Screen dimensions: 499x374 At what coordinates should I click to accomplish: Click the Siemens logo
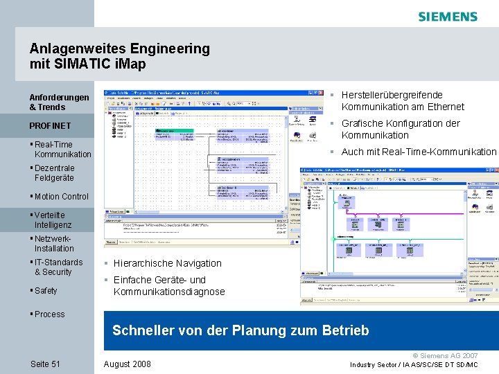click(x=448, y=17)
